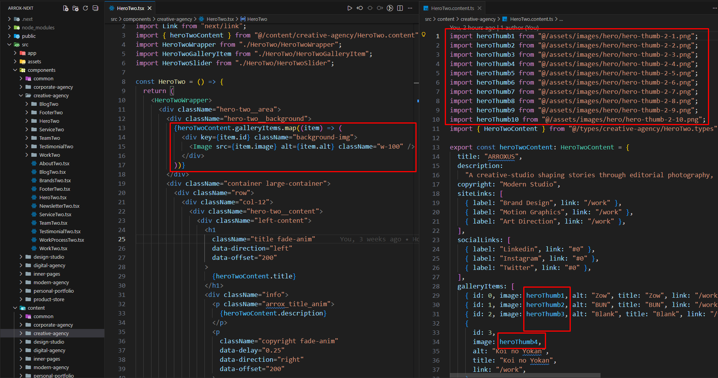Go to the previous change icon

click(x=360, y=8)
